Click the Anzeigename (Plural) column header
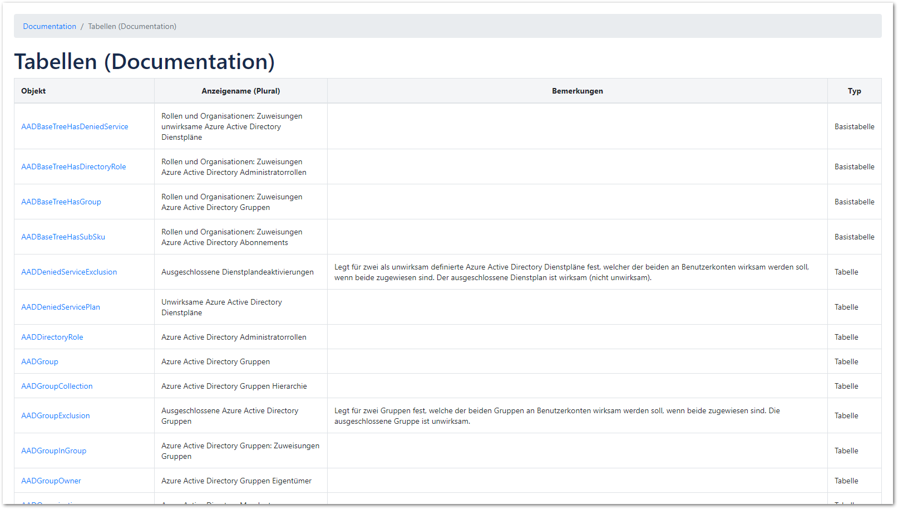This screenshot has height=509, width=898. 241,91
